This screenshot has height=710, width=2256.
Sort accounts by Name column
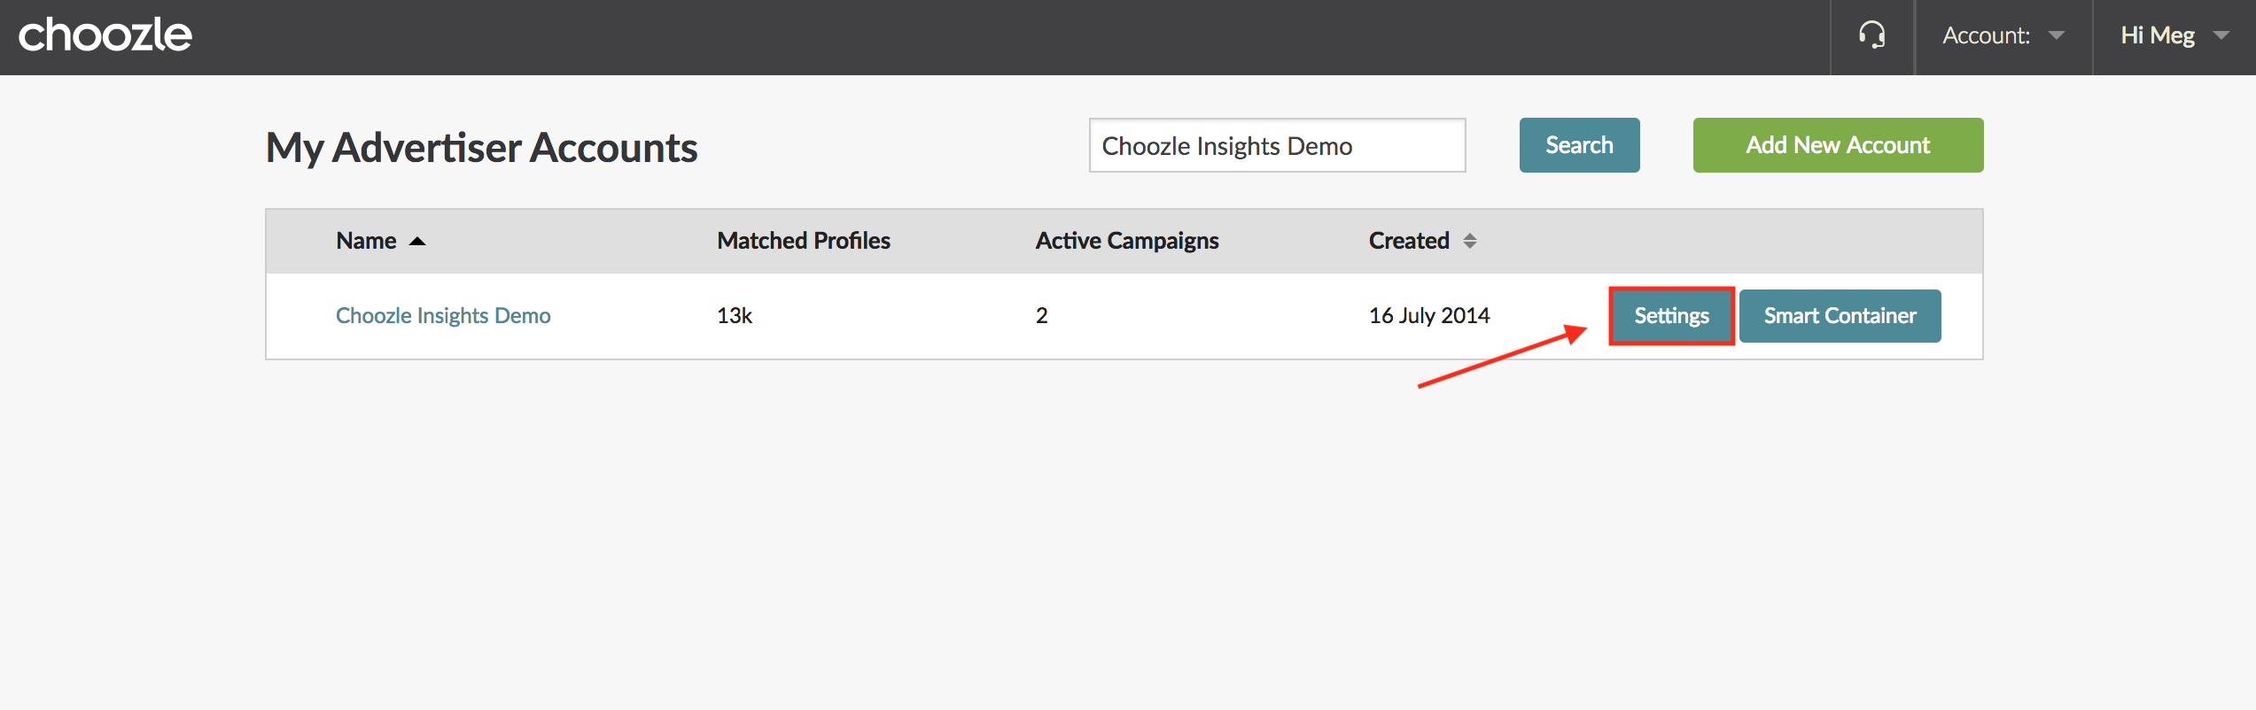(x=380, y=241)
